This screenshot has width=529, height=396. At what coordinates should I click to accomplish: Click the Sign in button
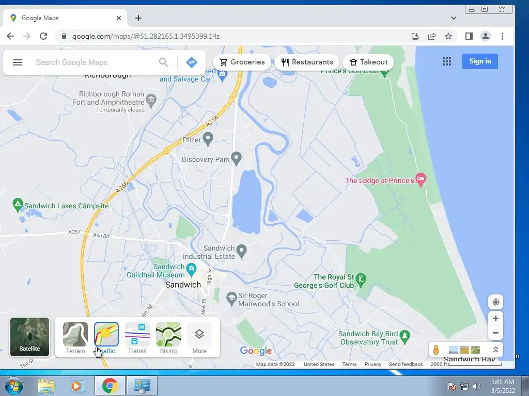[480, 61]
